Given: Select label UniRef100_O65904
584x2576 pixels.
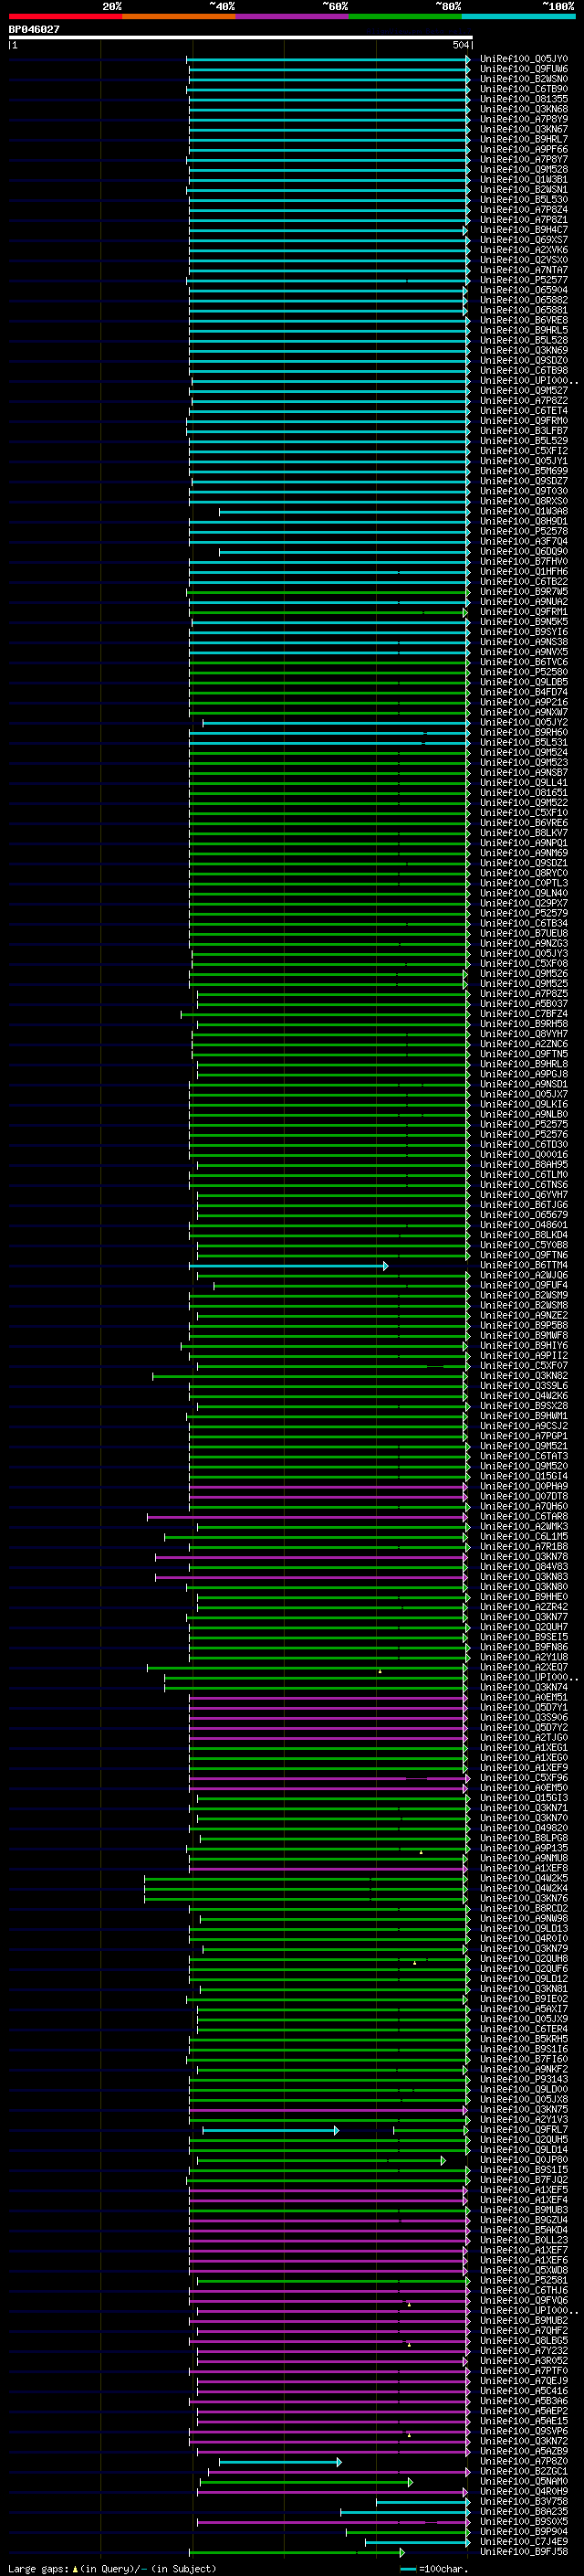Looking at the screenshot, I should point(523,290).
